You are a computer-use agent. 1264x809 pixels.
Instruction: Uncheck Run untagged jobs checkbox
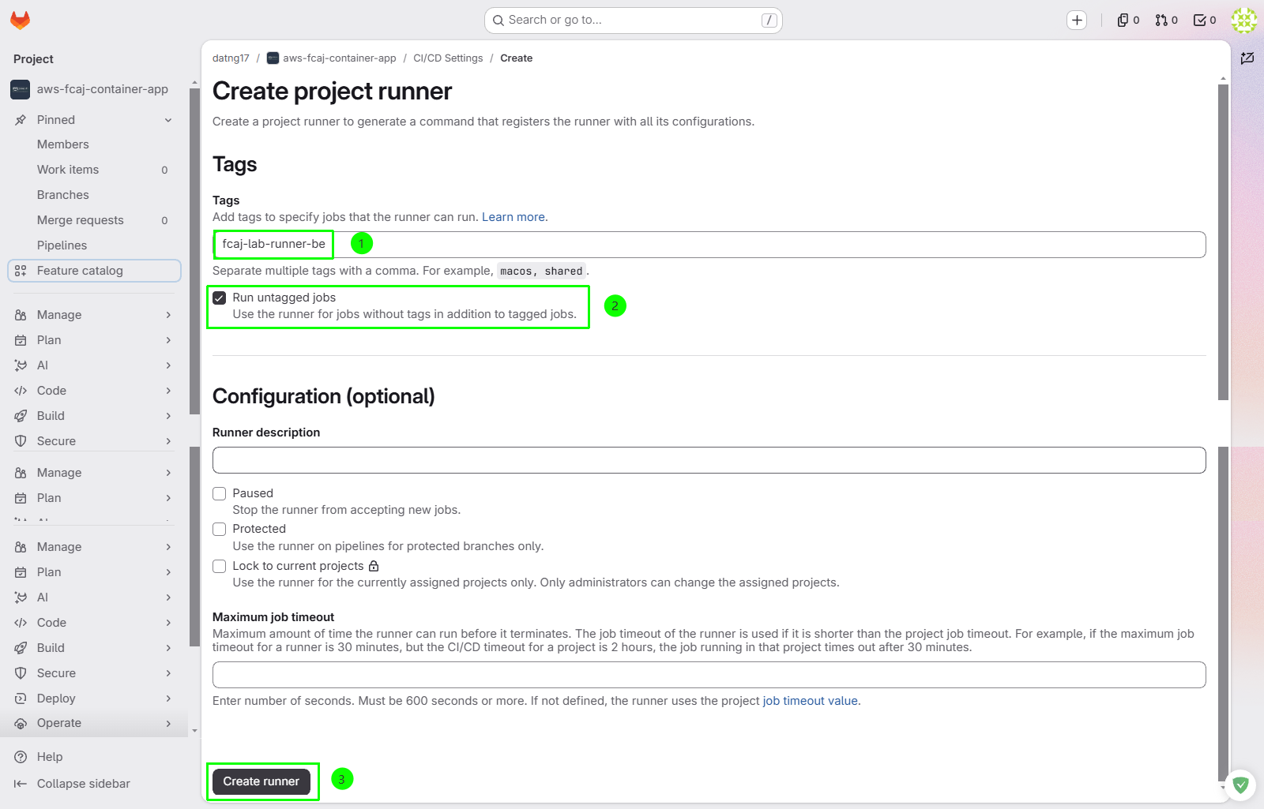point(220,298)
